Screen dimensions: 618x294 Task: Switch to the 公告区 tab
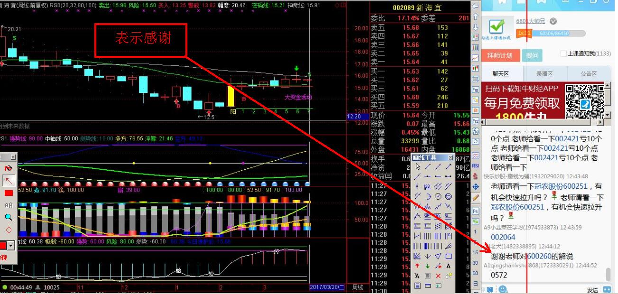click(589, 74)
